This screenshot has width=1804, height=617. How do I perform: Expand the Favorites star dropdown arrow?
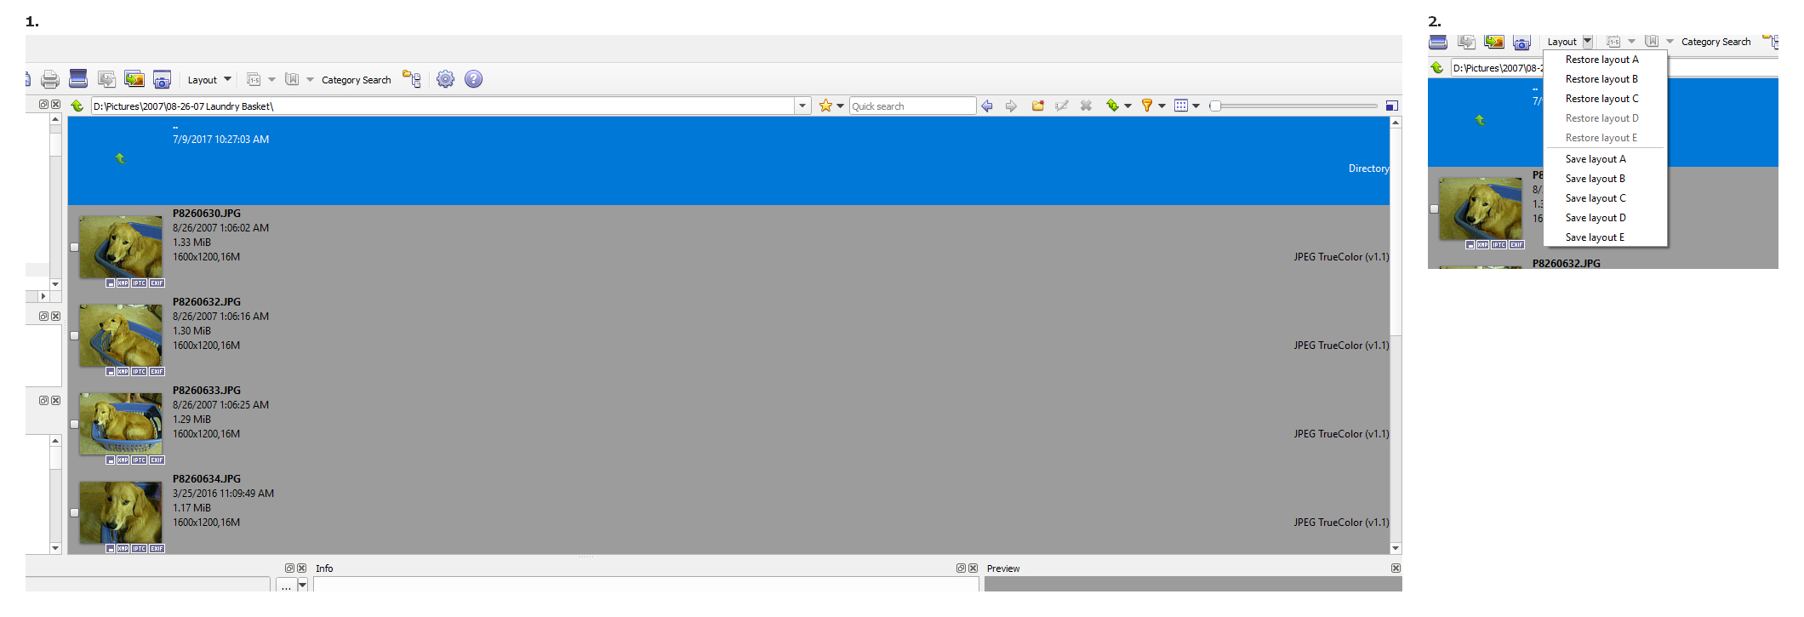(840, 106)
